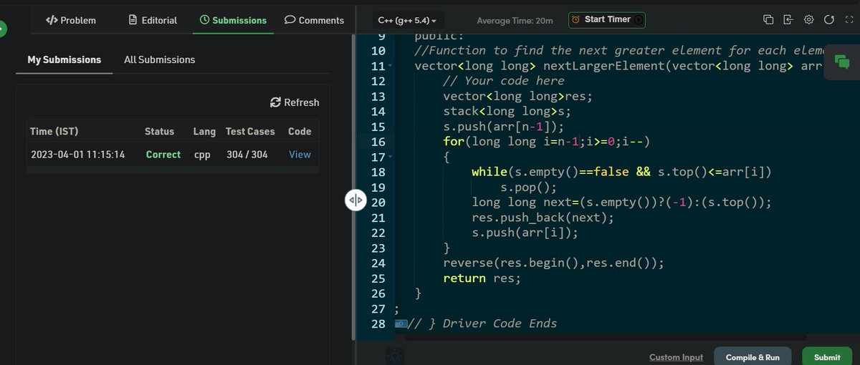The height and width of the screenshot is (365, 860).
Task: Click Compile & Run button
Action: pyautogui.click(x=752, y=356)
